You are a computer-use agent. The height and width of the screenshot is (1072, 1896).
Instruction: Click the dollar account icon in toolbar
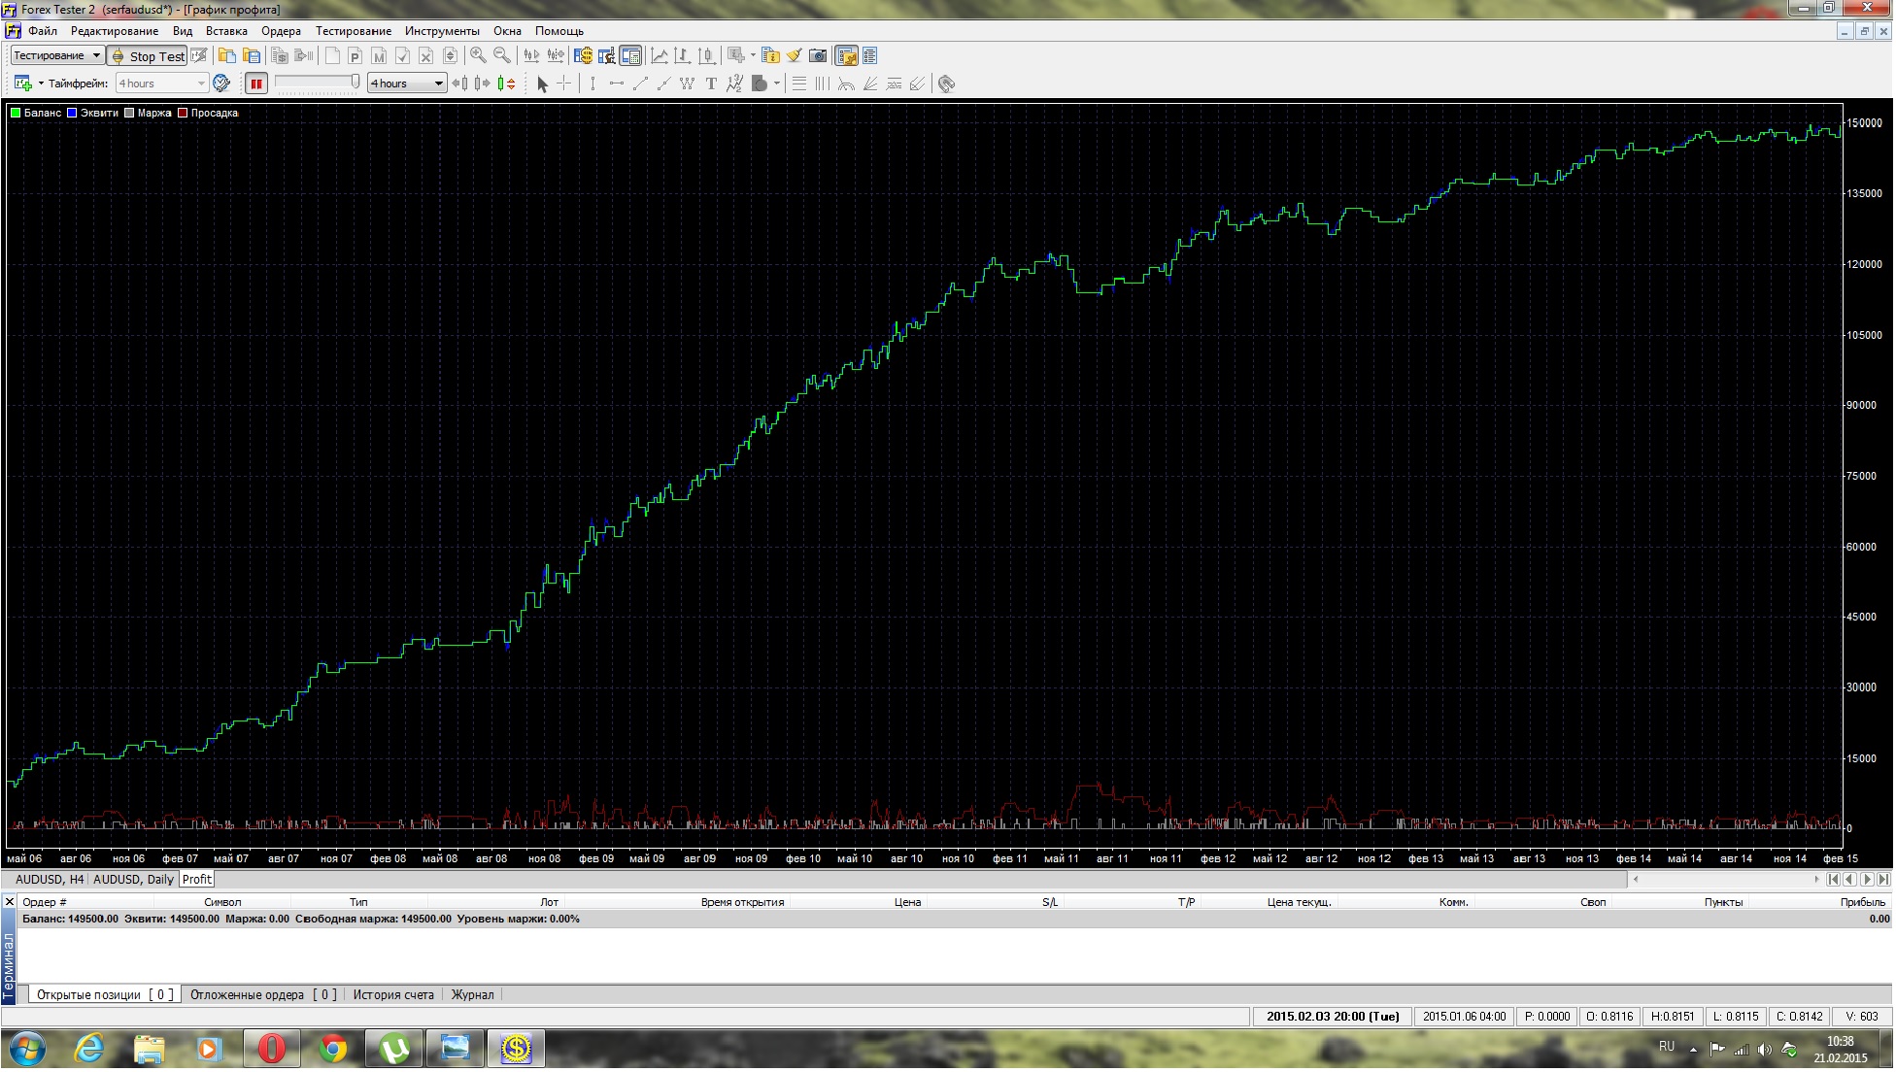pos(583,55)
